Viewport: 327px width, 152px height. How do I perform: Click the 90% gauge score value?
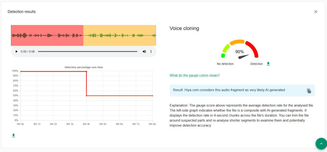tap(240, 51)
